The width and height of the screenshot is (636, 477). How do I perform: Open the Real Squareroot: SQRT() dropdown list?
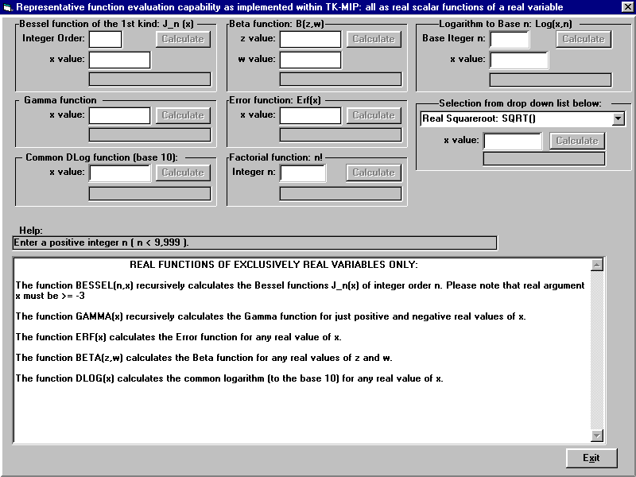522,118
